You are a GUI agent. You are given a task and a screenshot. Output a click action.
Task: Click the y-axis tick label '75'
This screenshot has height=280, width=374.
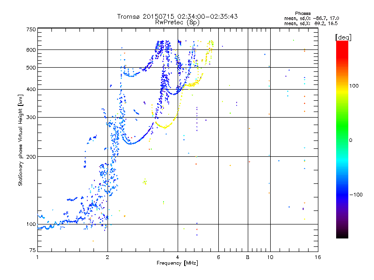click(33, 250)
